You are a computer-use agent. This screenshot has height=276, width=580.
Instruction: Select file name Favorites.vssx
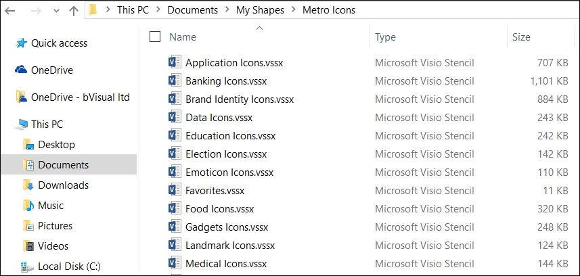point(215,191)
